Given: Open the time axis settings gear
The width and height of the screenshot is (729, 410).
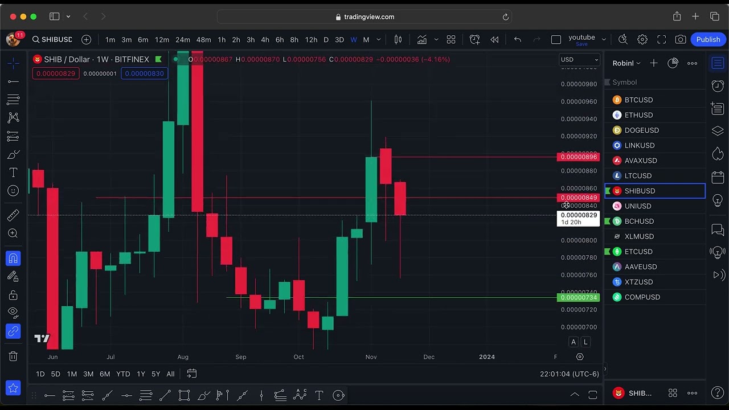Looking at the screenshot, I should [580, 357].
